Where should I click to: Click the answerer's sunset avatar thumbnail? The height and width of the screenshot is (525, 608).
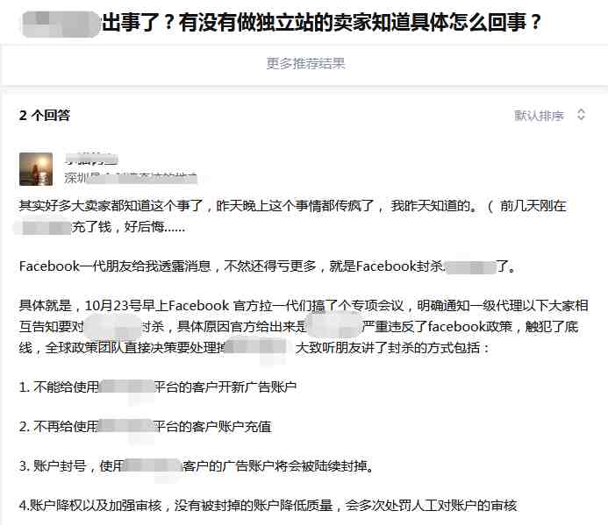pyautogui.click(x=36, y=169)
